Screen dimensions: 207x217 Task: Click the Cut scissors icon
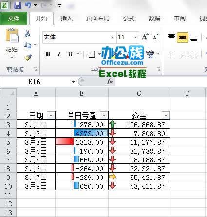tap(27, 33)
